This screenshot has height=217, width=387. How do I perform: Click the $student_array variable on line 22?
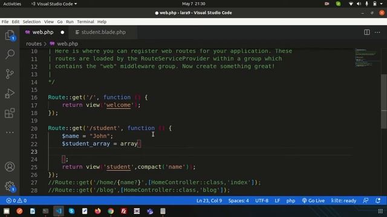pos(86,143)
